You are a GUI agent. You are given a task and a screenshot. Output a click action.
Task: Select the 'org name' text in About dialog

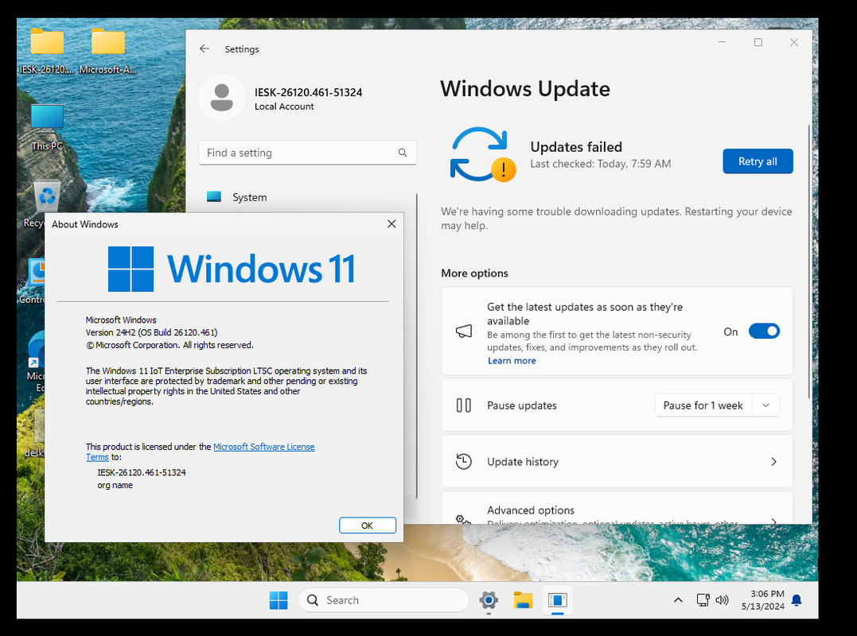115,485
